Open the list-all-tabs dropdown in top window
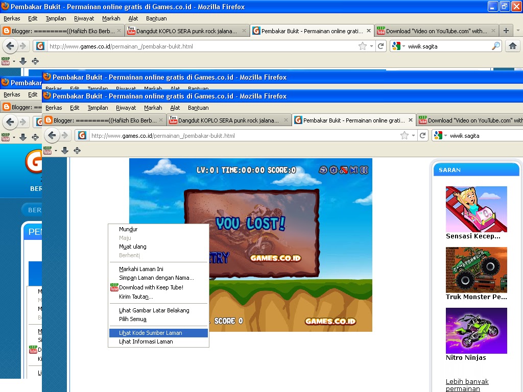 518,31
